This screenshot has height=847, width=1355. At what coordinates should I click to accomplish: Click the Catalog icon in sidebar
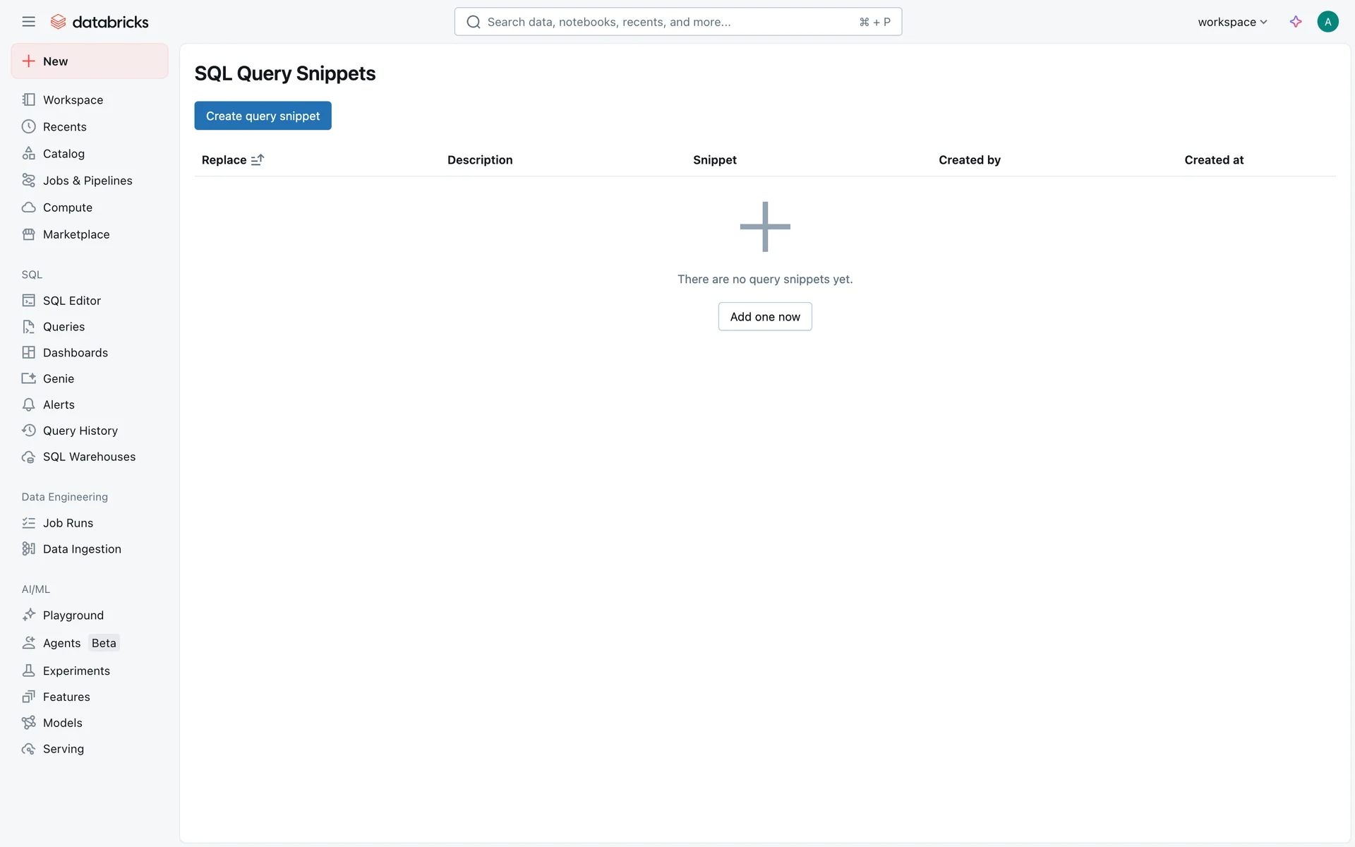coord(28,153)
